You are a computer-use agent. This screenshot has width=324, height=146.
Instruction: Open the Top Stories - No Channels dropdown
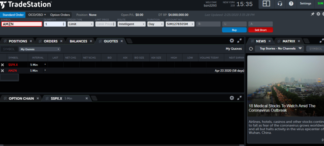279,49
